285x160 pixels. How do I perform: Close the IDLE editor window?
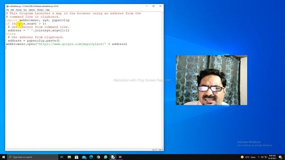coord(160,6)
